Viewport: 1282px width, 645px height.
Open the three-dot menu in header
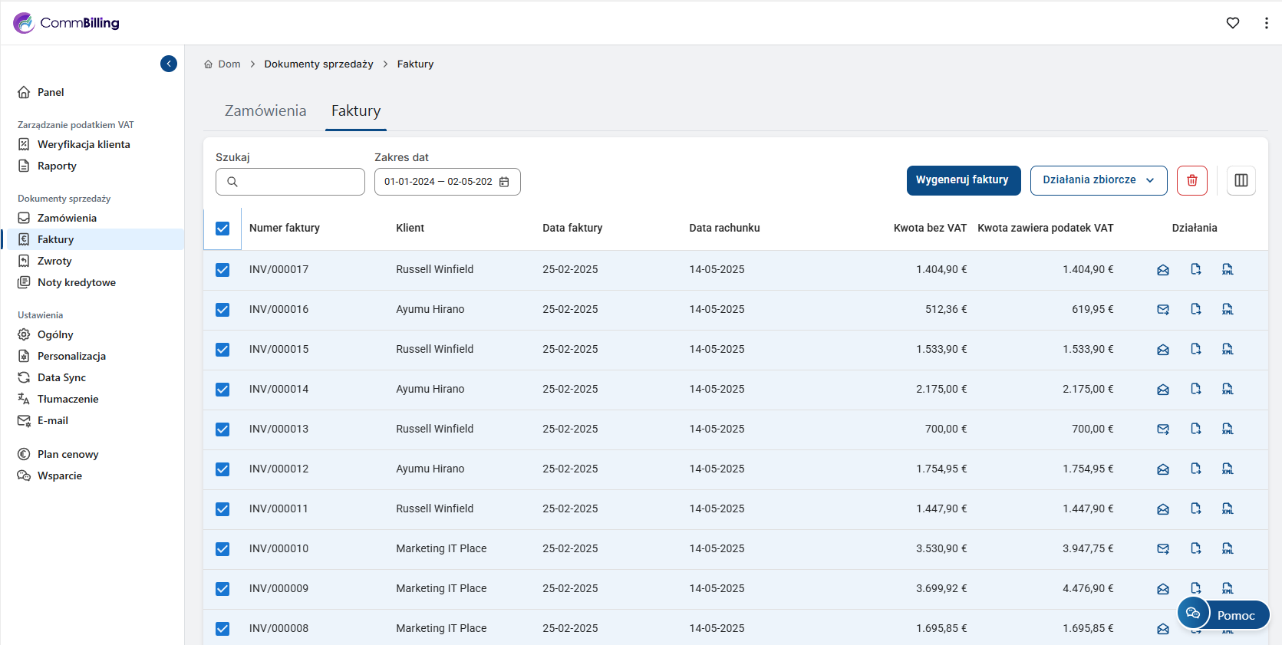(x=1265, y=23)
